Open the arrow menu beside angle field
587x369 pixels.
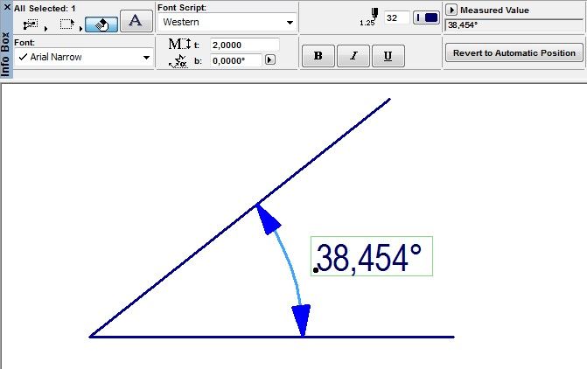click(x=270, y=59)
